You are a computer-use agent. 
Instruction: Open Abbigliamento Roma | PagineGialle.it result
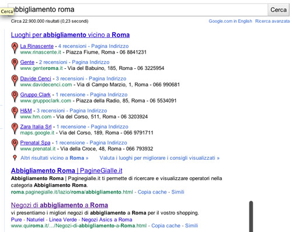point(67,171)
